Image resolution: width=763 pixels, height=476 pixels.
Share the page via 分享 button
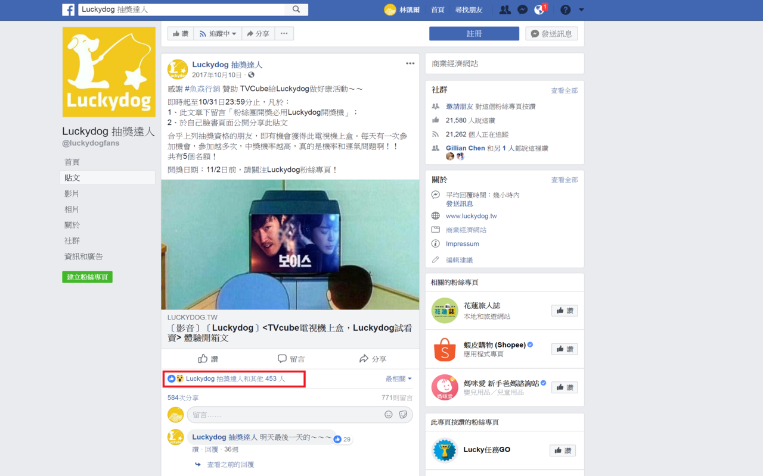click(x=258, y=34)
